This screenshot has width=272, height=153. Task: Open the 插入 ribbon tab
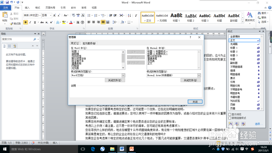click(27, 8)
